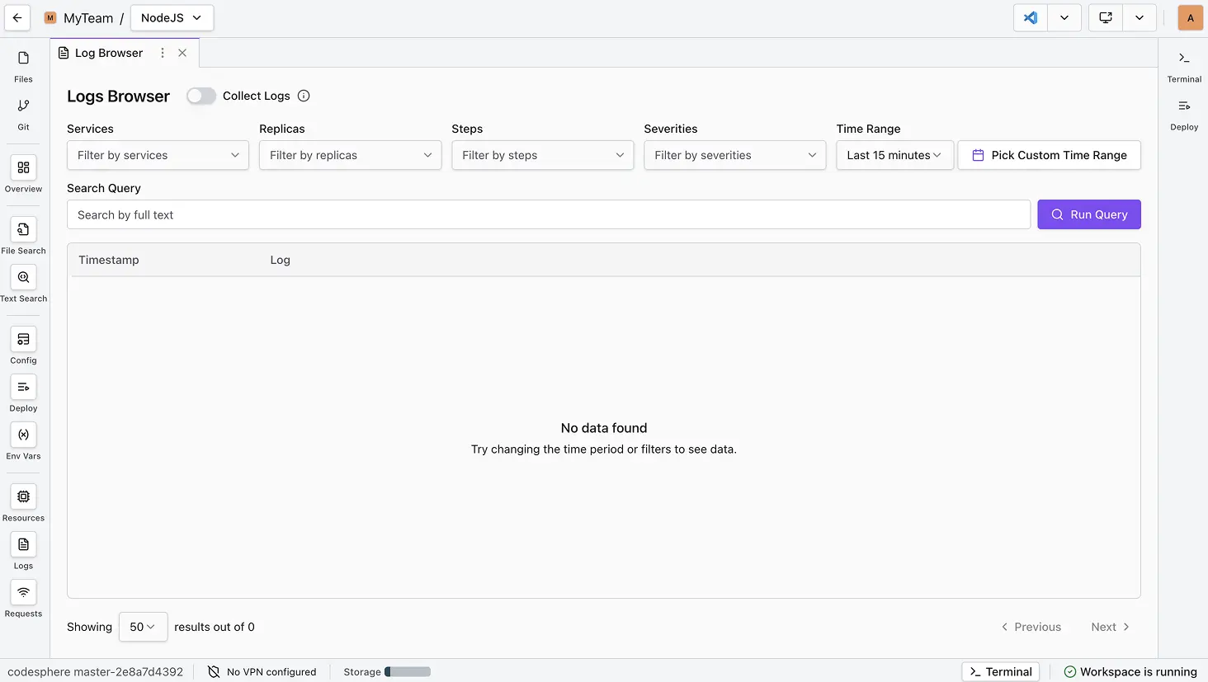Open Log Browser tab options menu
The width and height of the screenshot is (1208, 682).
[163, 53]
